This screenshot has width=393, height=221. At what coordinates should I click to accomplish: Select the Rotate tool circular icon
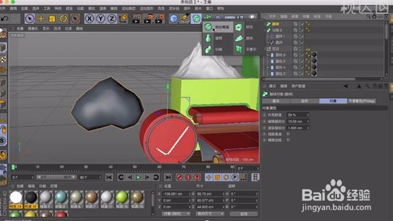click(63, 18)
